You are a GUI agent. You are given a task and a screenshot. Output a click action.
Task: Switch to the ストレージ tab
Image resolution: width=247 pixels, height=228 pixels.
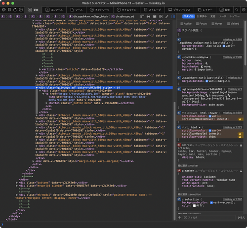click(153, 10)
